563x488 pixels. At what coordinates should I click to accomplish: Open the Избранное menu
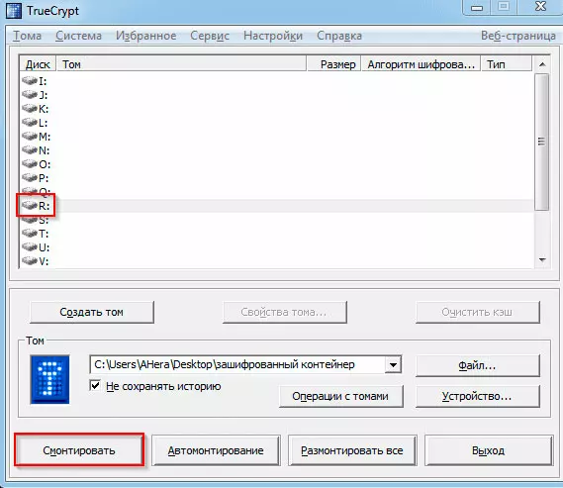click(x=145, y=36)
